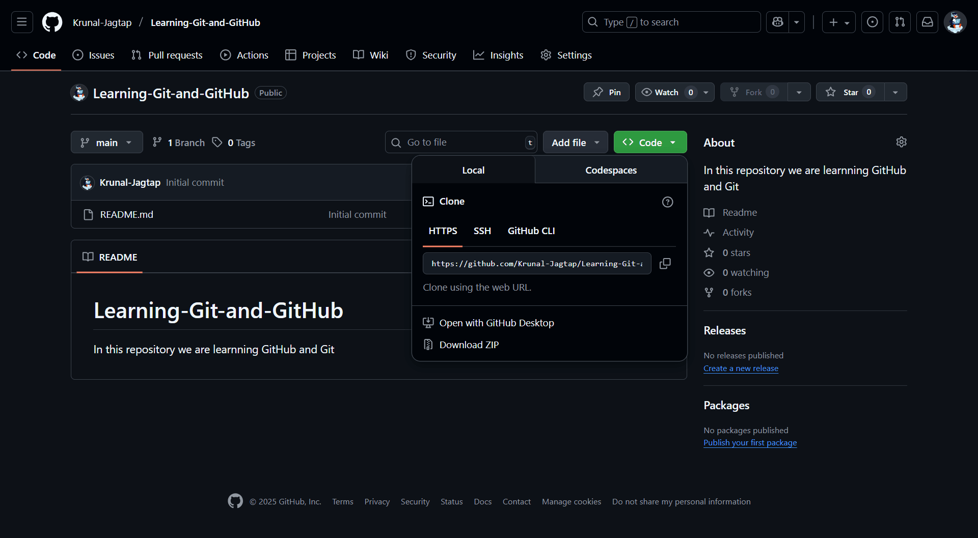The image size is (978, 538).
Task: Go to GitHub home via Octocat logo
Action: pyautogui.click(x=52, y=22)
